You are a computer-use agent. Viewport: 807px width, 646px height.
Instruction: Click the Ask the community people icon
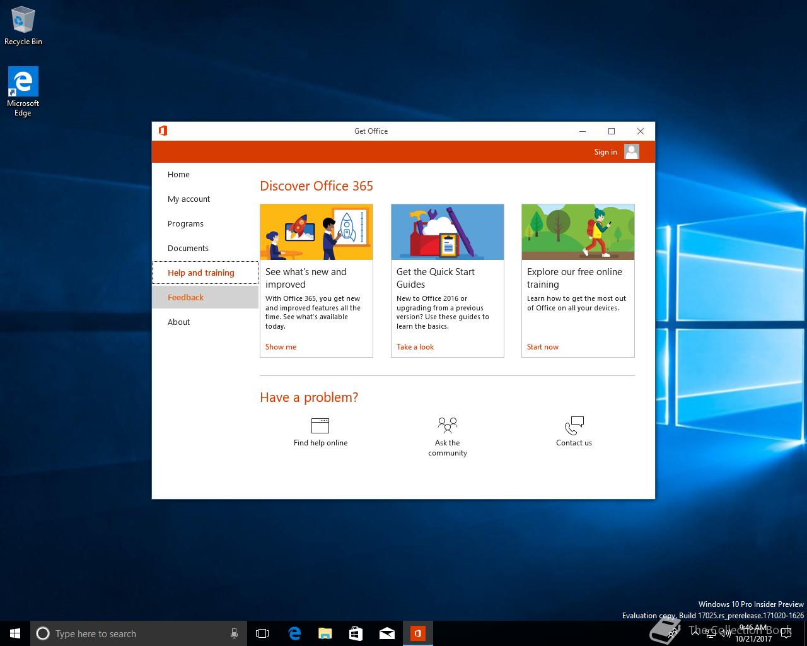[x=448, y=425]
